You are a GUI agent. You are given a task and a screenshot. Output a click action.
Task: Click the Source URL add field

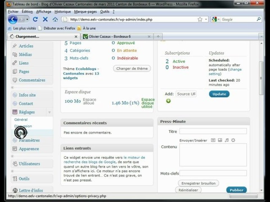[x=186, y=94]
